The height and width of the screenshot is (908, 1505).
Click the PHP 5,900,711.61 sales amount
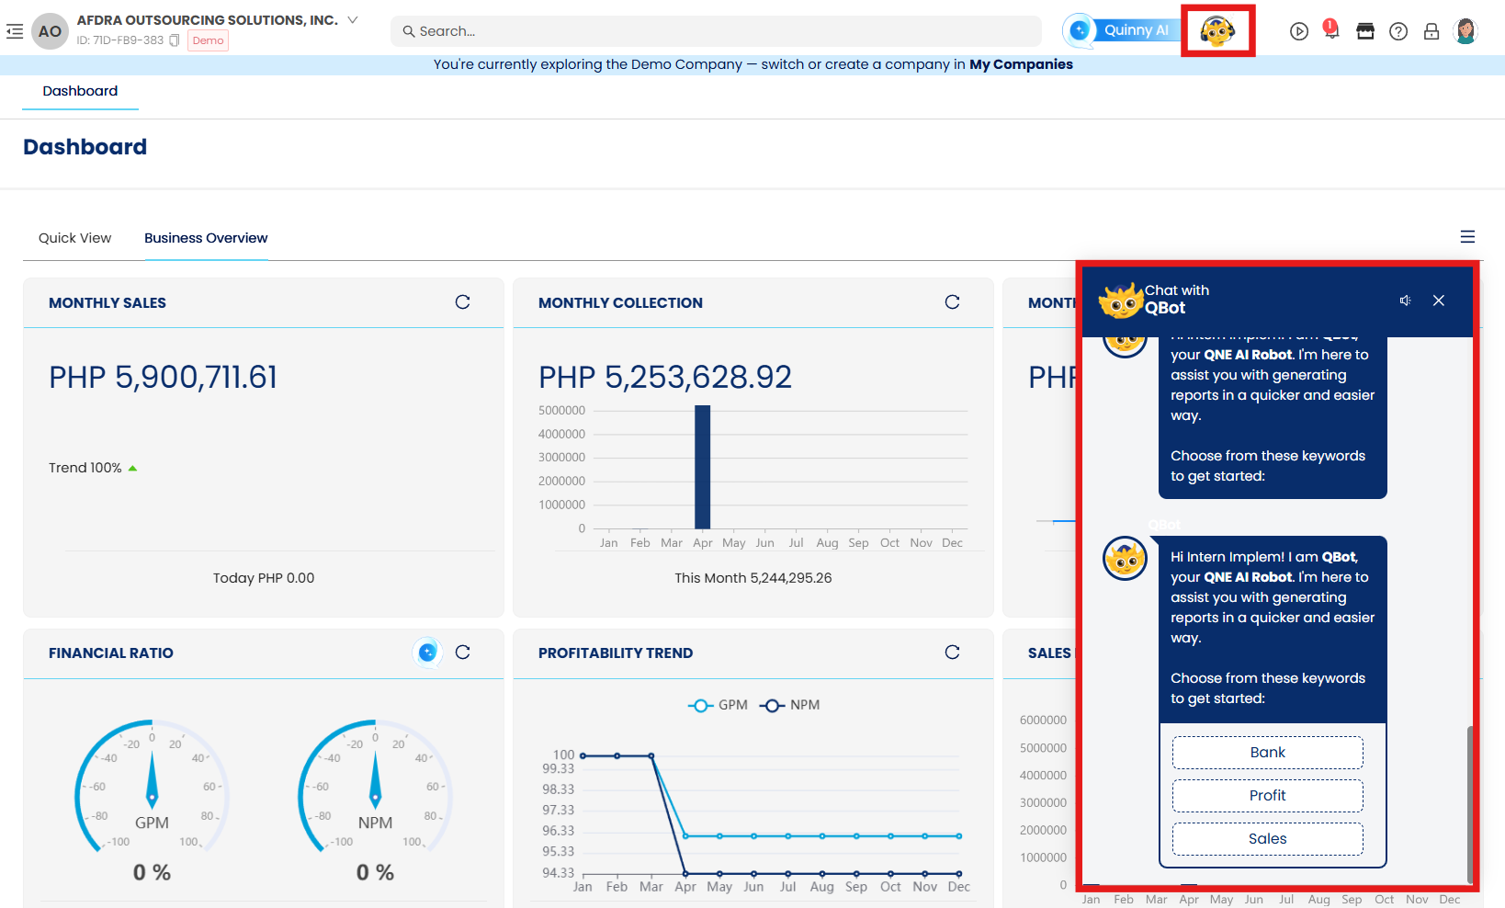(x=163, y=378)
